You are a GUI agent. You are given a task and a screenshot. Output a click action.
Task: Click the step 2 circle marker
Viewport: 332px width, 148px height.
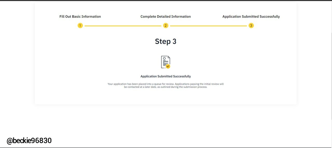click(165, 26)
